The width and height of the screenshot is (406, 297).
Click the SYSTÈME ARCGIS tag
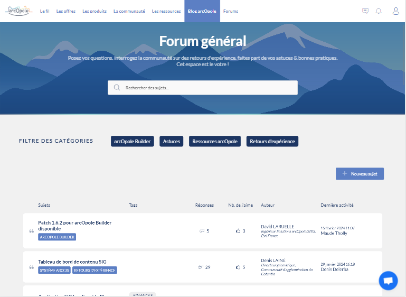[x=54, y=270]
